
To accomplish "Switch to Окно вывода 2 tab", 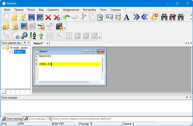I will pyautogui.click(x=36, y=119).
